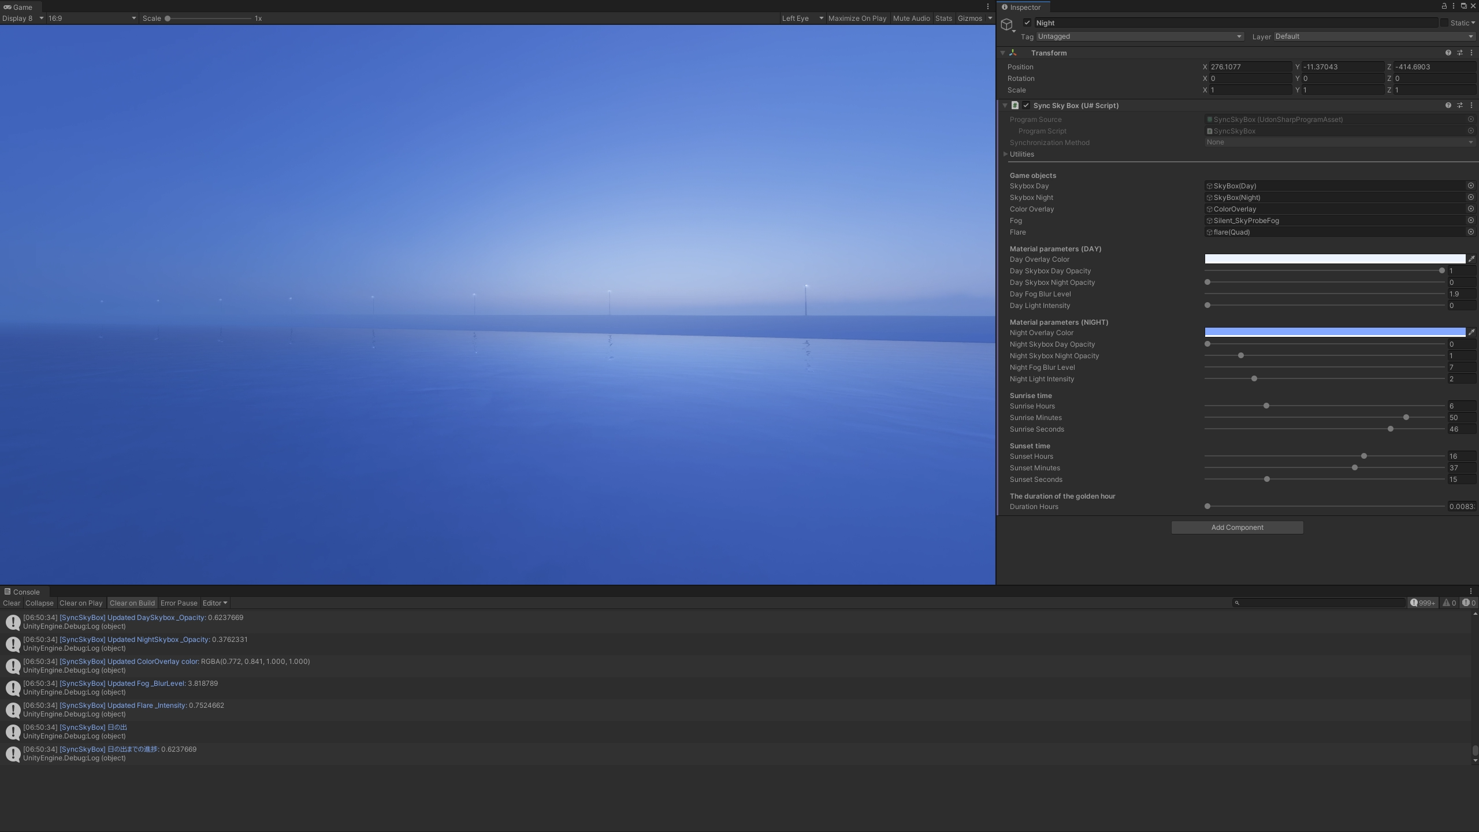Pick color with Night Overlay eyedropper
This screenshot has width=1479, height=832.
tap(1471, 332)
